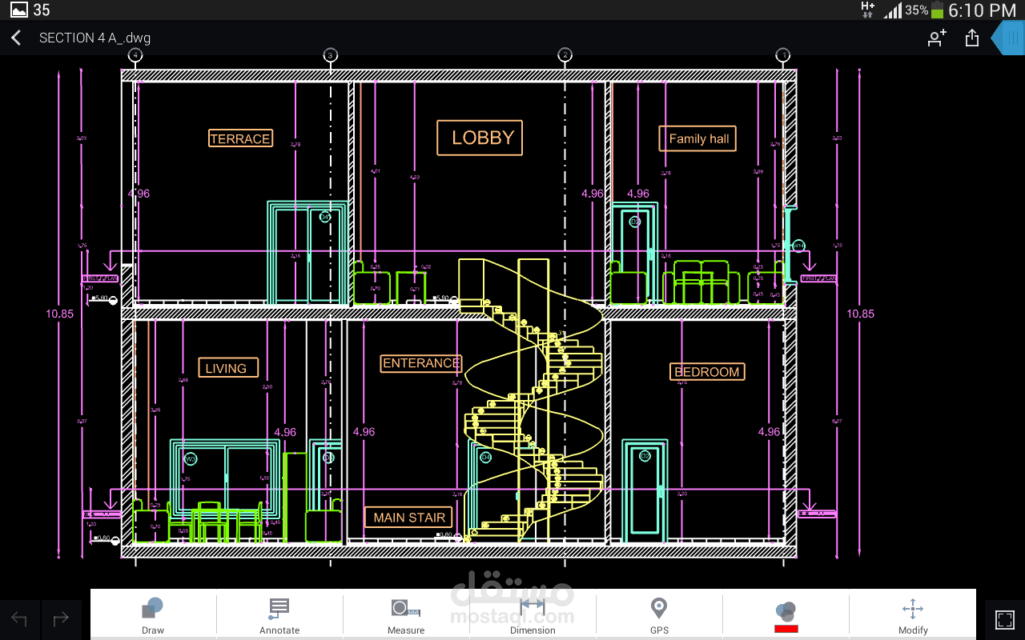The width and height of the screenshot is (1025, 640).
Task: Open the blue layers panel tab
Action: coord(1007,38)
